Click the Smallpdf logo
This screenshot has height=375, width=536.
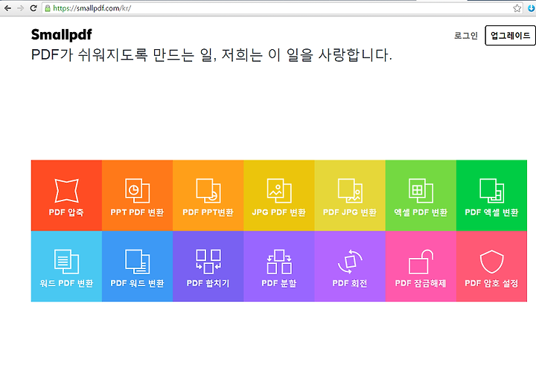coord(62,34)
